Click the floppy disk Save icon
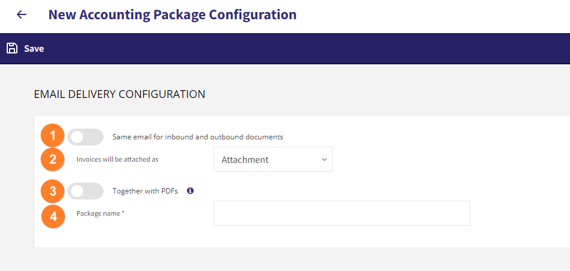 13,48
